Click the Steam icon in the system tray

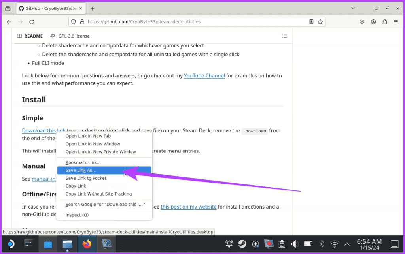pyautogui.click(x=243, y=244)
